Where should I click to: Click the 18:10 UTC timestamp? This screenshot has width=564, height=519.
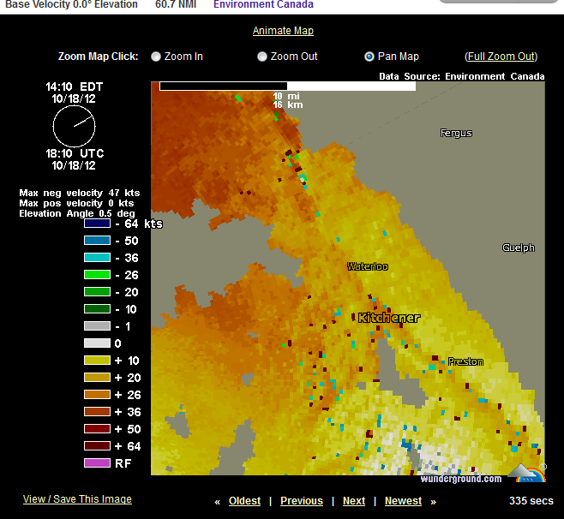[75, 154]
